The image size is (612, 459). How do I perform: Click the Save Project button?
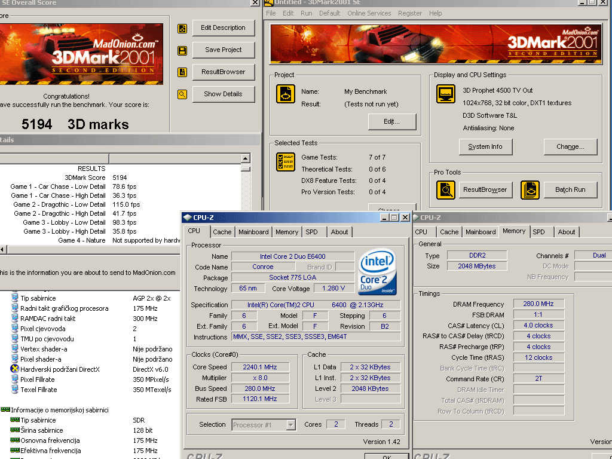224,50
